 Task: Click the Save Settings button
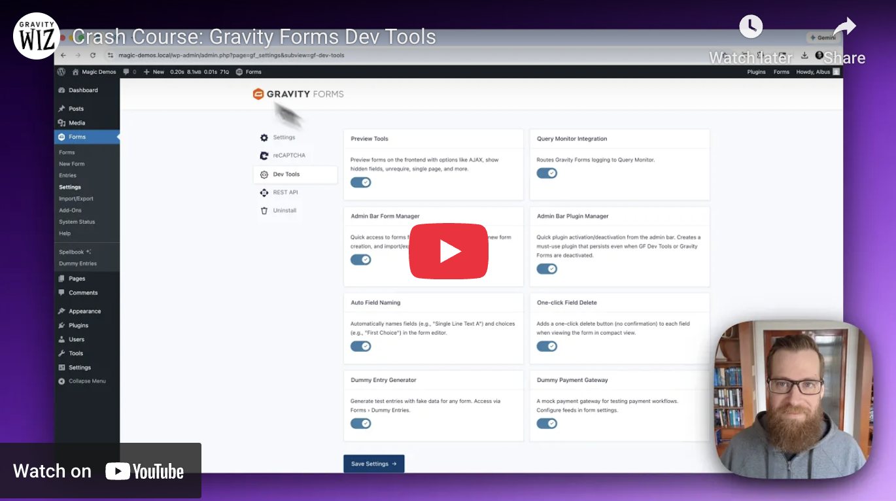373,463
